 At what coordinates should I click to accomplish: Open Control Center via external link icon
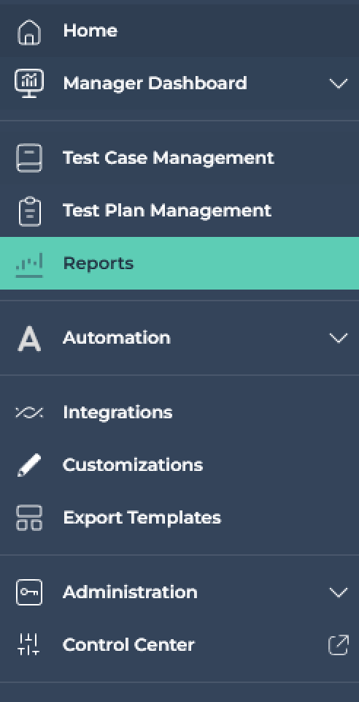[338, 645]
